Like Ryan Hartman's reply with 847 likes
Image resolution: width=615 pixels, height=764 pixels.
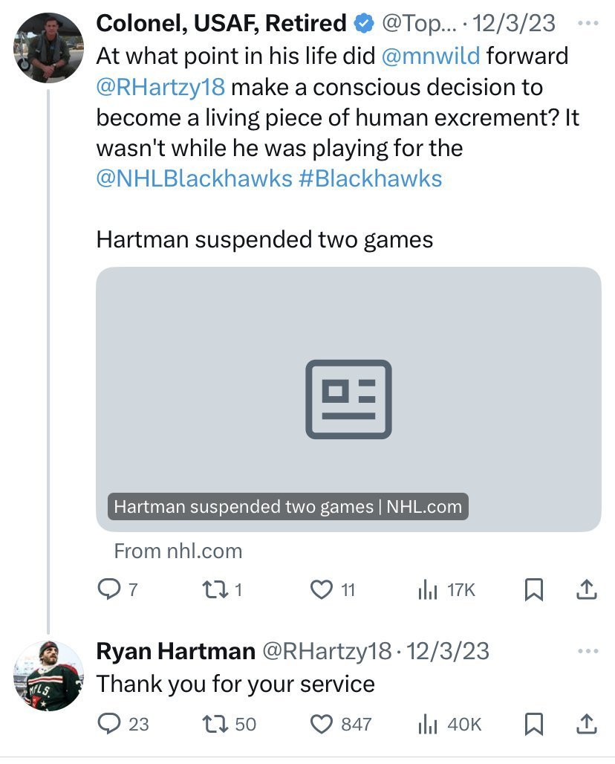point(322,723)
